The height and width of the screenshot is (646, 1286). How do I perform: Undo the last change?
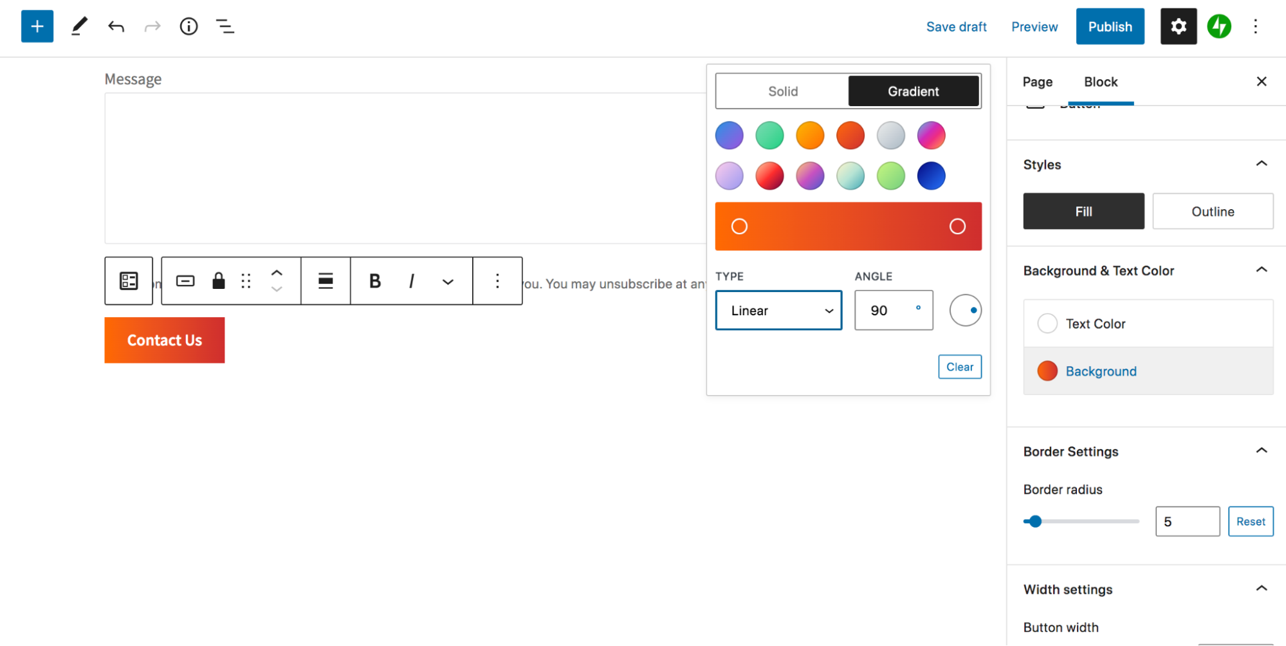point(116,26)
